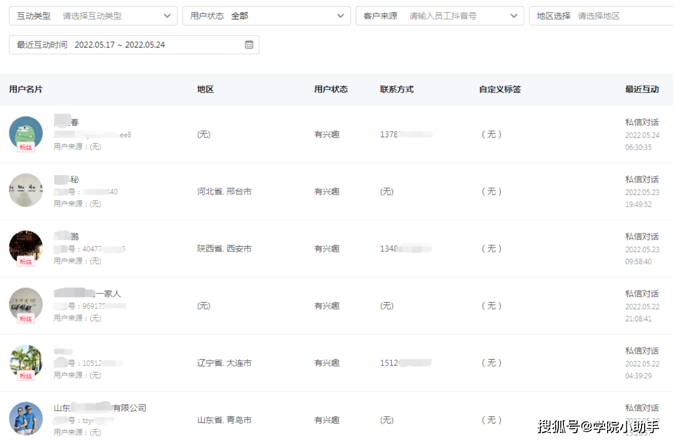The width and height of the screenshot is (675, 441).
Task: Click the 粉丝 badge on the palm tree avatar
Action: point(26,376)
